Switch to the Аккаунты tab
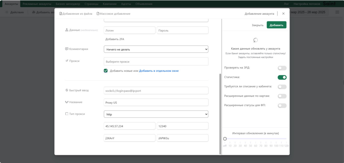Image resolution: width=344 pixels, height=163 pixels. (11, 4)
